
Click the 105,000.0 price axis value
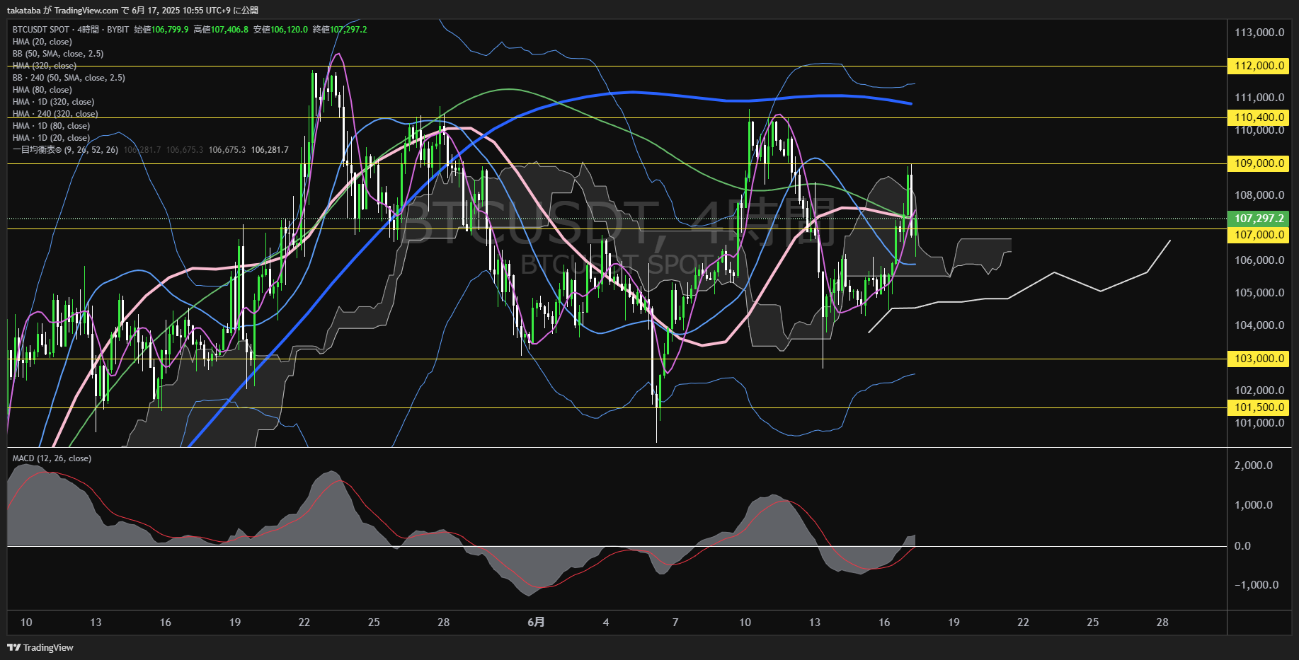1259,293
